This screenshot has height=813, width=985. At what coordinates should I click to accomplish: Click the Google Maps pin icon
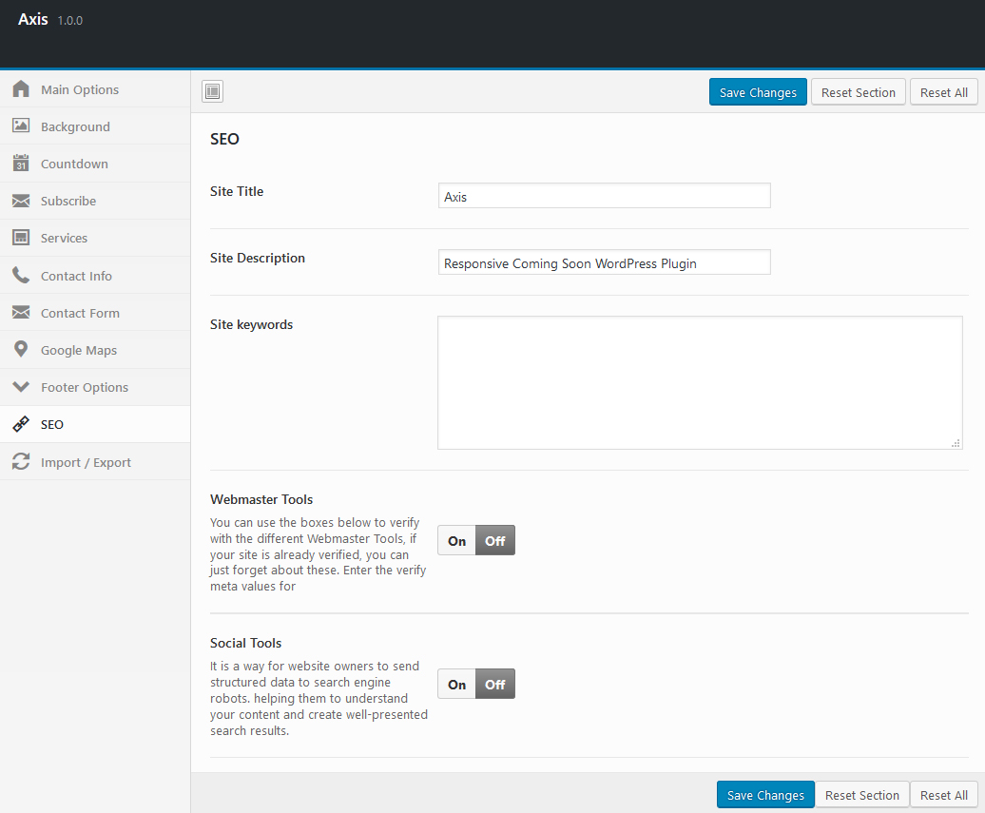point(21,350)
